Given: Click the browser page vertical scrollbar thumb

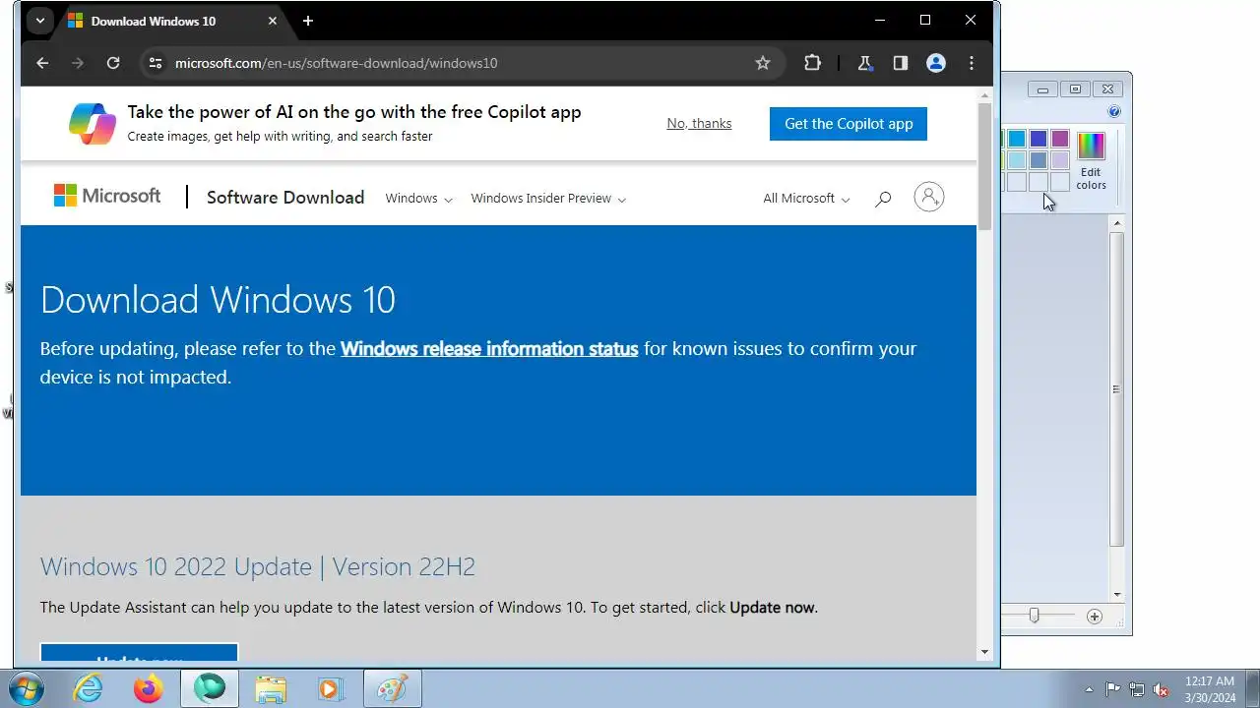Looking at the screenshot, I should (x=984, y=165).
